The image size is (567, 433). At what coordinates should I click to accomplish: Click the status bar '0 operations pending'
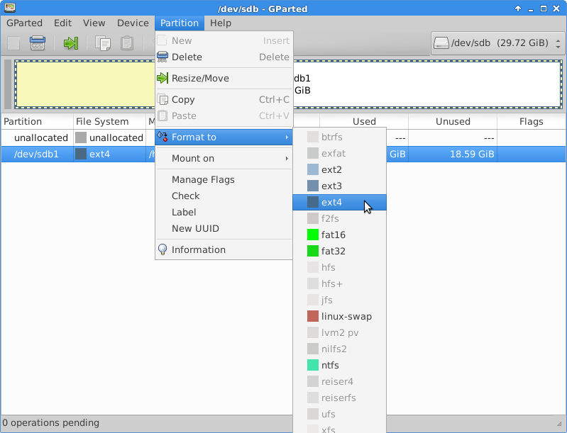click(x=50, y=423)
